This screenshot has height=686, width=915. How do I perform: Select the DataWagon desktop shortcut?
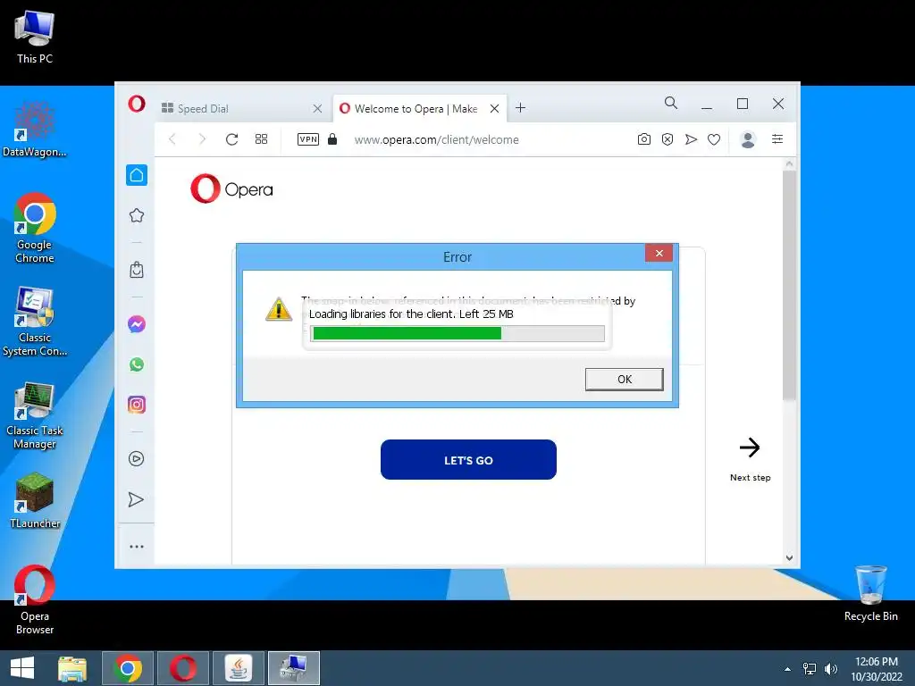coord(35,130)
